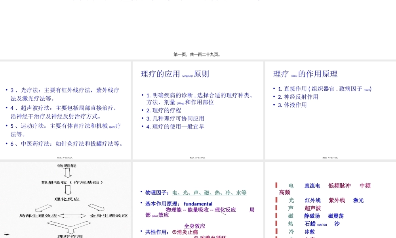Select the 物理能 flowchart box
This screenshot has height=238, width=396.
(67, 166)
